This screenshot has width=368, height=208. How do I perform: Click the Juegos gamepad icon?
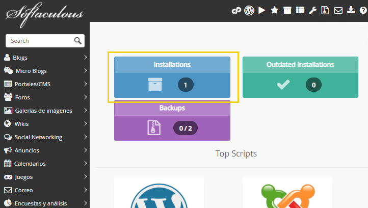click(x=8, y=177)
